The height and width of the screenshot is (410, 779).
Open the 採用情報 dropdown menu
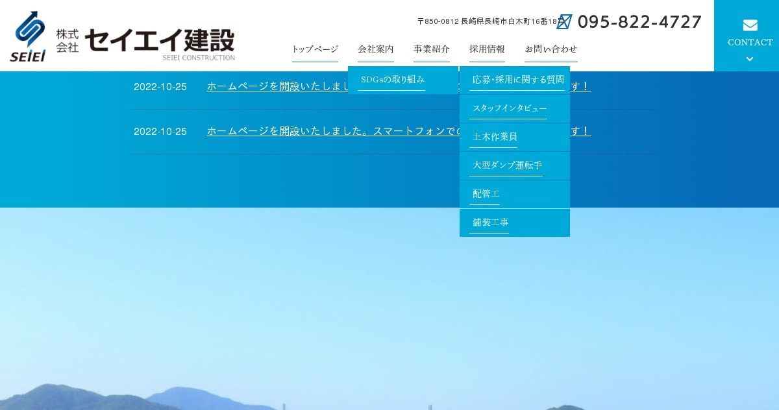click(x=487, y=49)
